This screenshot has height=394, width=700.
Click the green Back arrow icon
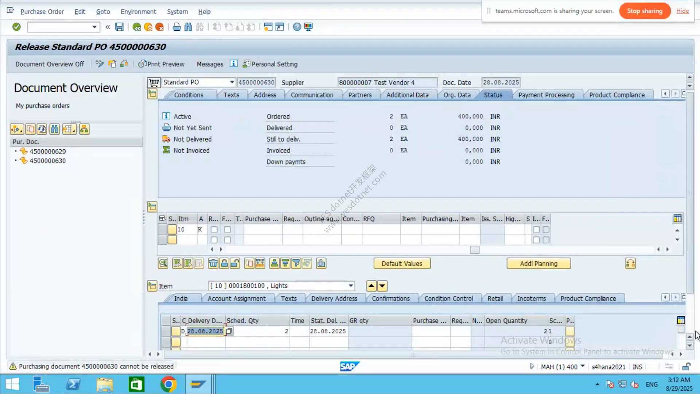137,27
